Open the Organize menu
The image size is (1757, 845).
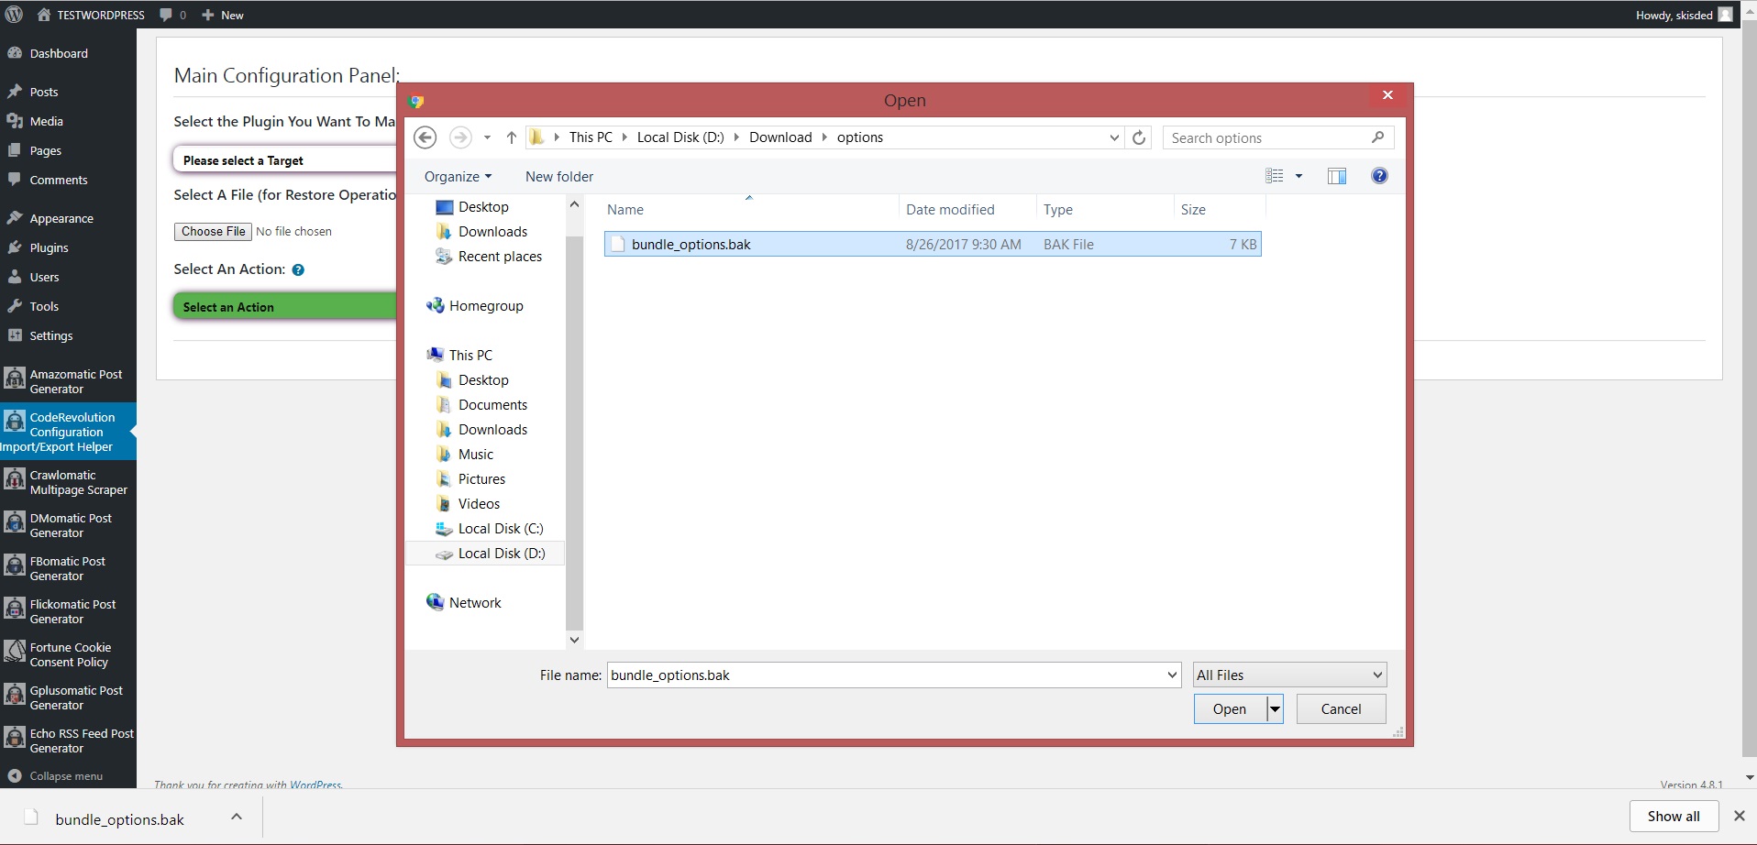point(458,177)
